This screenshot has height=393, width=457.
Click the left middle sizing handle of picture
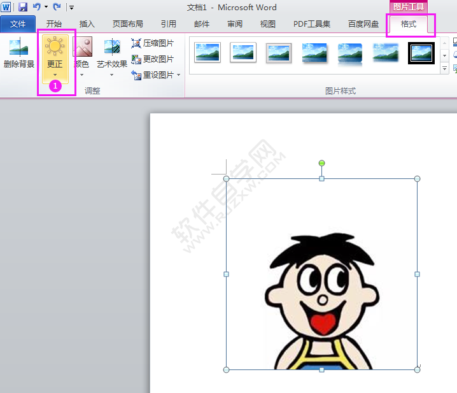[x=226, y=275]
